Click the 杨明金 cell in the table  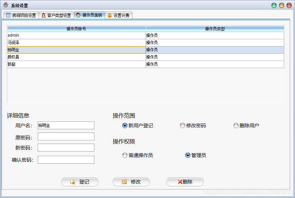(x=76, y=50)
